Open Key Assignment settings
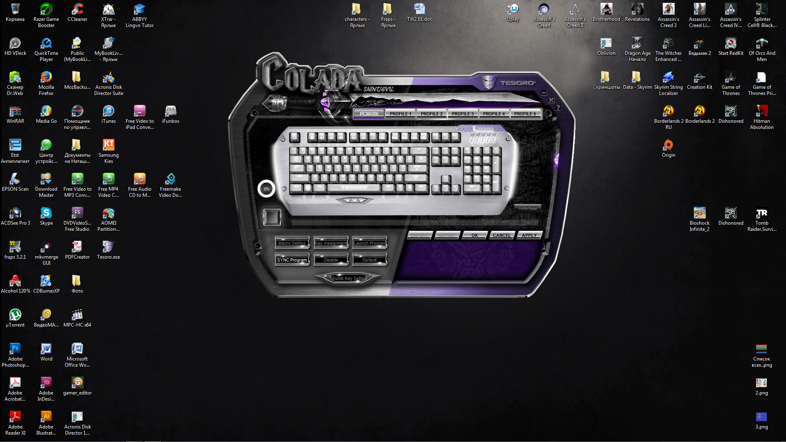The image size is (786, 442). [x=331, y=243]
